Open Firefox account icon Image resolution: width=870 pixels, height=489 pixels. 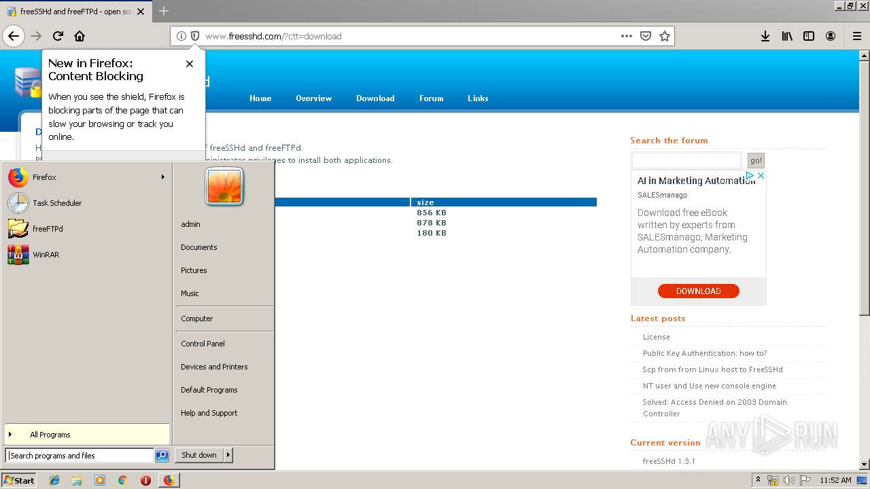[x=831, y=36]
